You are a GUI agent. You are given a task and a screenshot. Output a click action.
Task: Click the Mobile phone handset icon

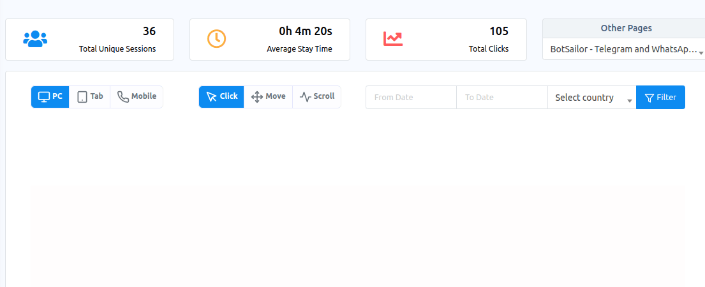(122, 97)
